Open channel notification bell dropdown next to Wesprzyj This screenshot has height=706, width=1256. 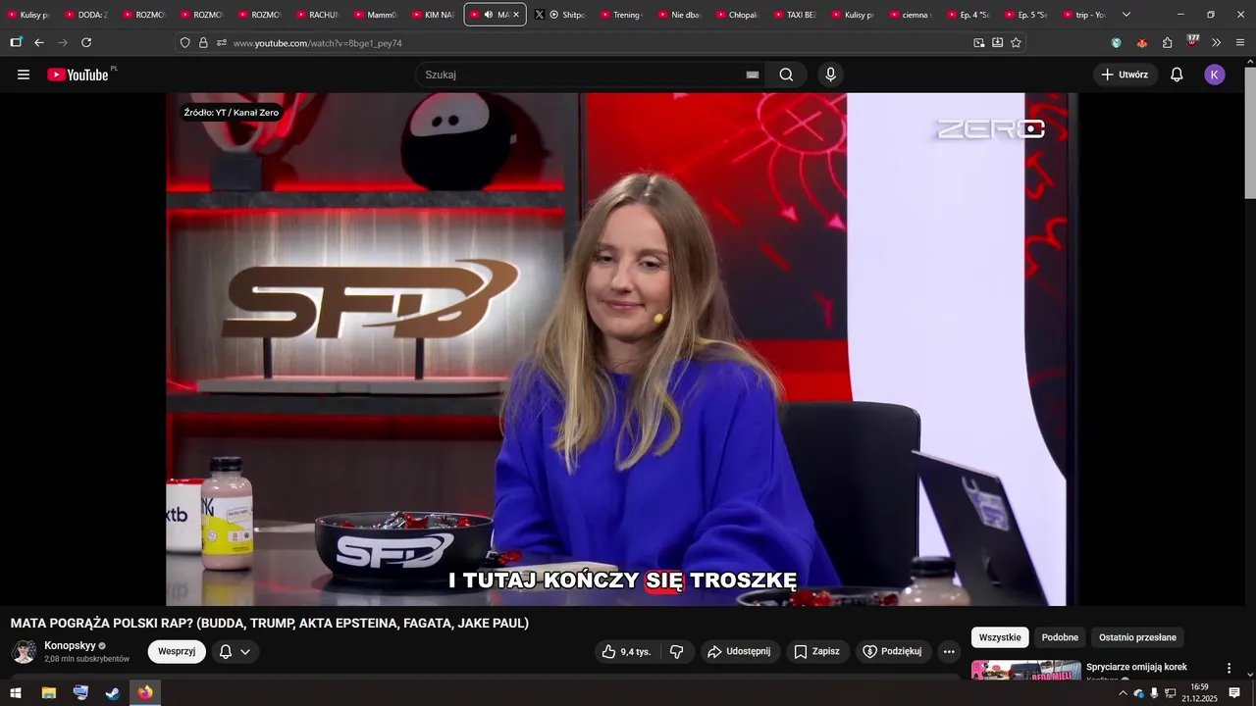pos(234,651)
